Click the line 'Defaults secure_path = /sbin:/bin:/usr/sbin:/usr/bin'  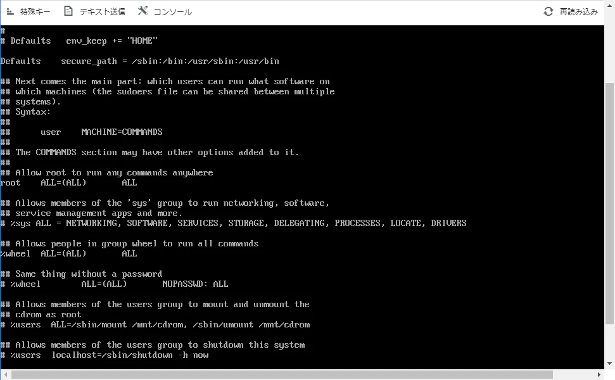point(139,61)
